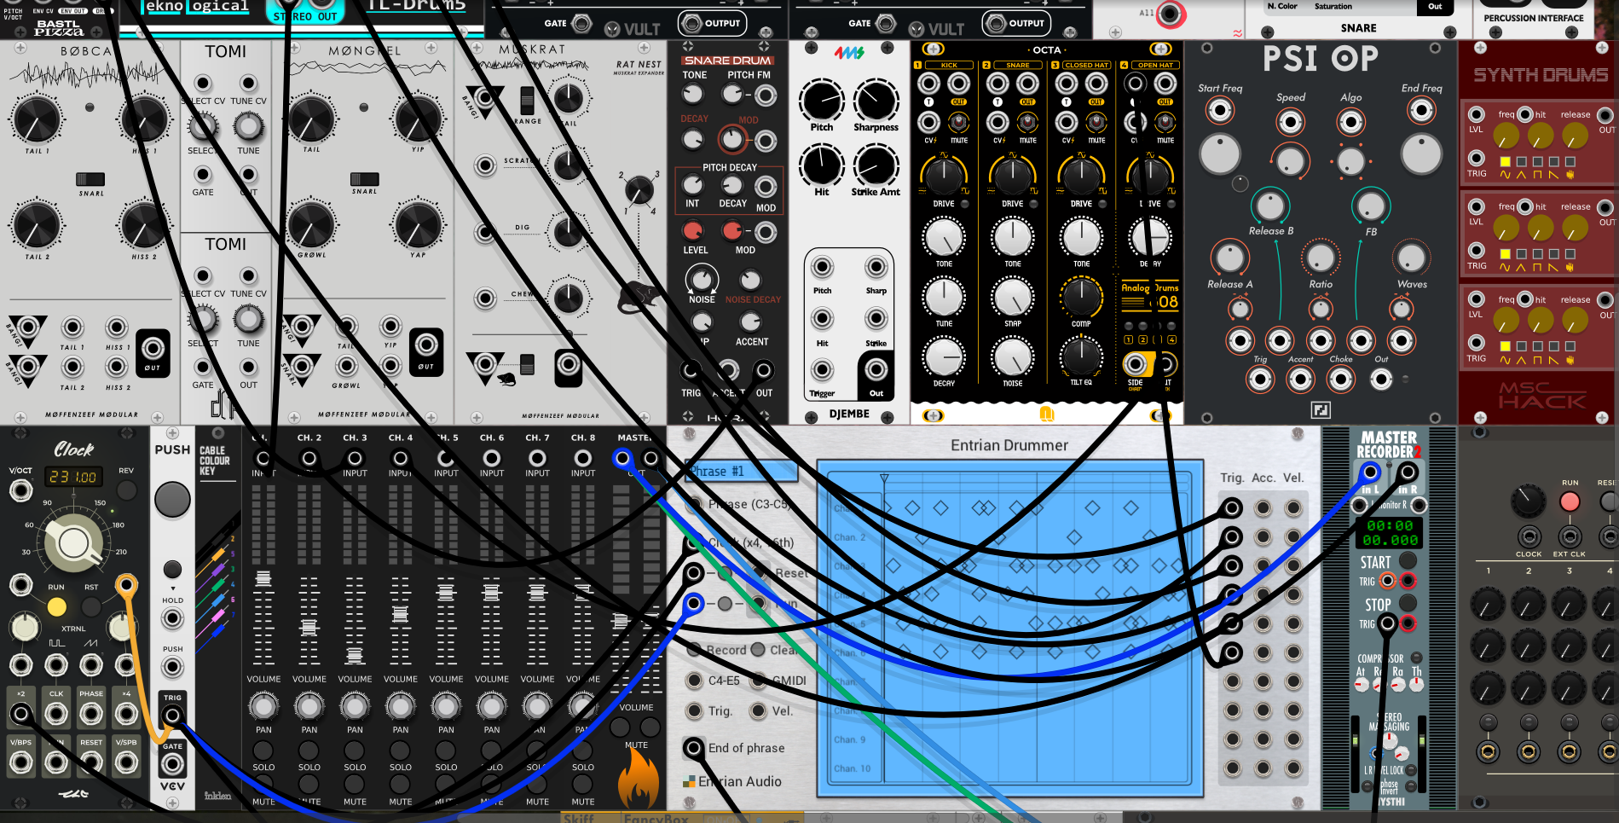Viewport: 1619px width, 823px height.
Task: Toggle the small hold button on PUSH module
Action: (172, 570)
